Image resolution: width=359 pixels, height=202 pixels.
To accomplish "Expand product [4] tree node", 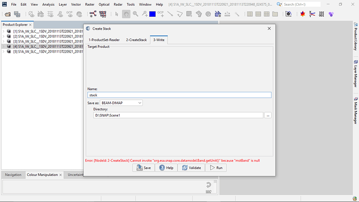I will (x=4, y=46).
